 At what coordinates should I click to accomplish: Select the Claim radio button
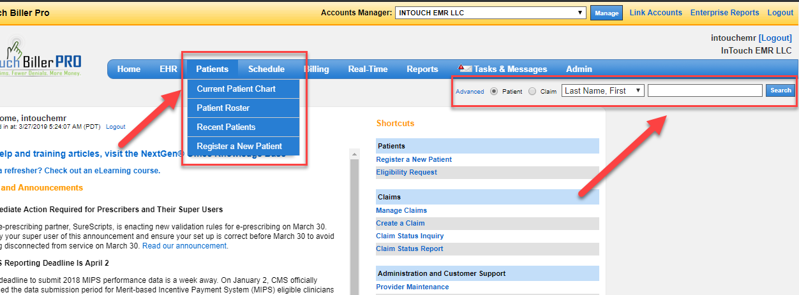[532, 91]
